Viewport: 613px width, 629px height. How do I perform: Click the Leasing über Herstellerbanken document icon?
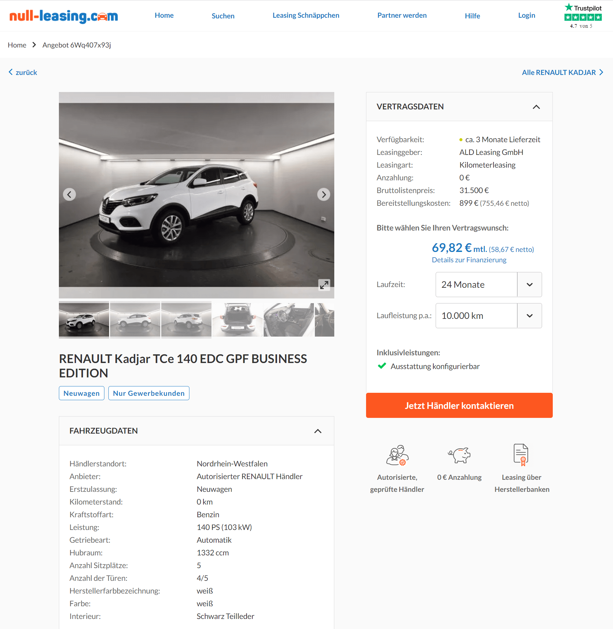521,455
